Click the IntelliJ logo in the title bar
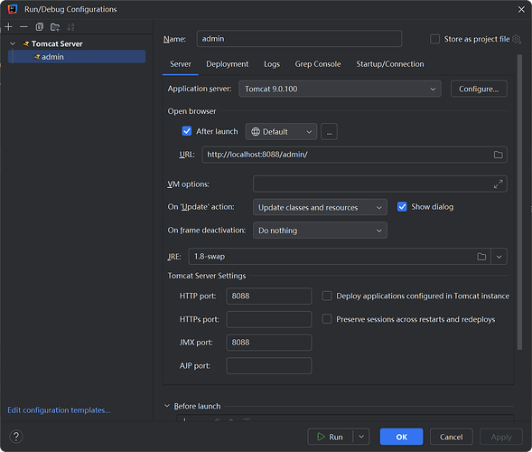The height and width of the screenshot is (452, 532). 13,9
